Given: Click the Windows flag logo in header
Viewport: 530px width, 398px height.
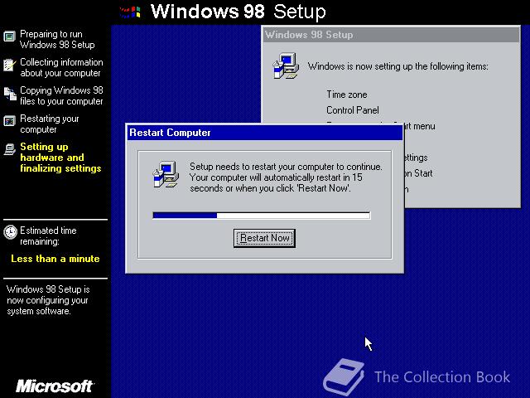Looking at the screenshot, I should point(130,12).
